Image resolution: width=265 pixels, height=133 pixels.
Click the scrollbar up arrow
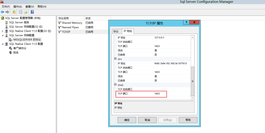(x=193, y=37)
